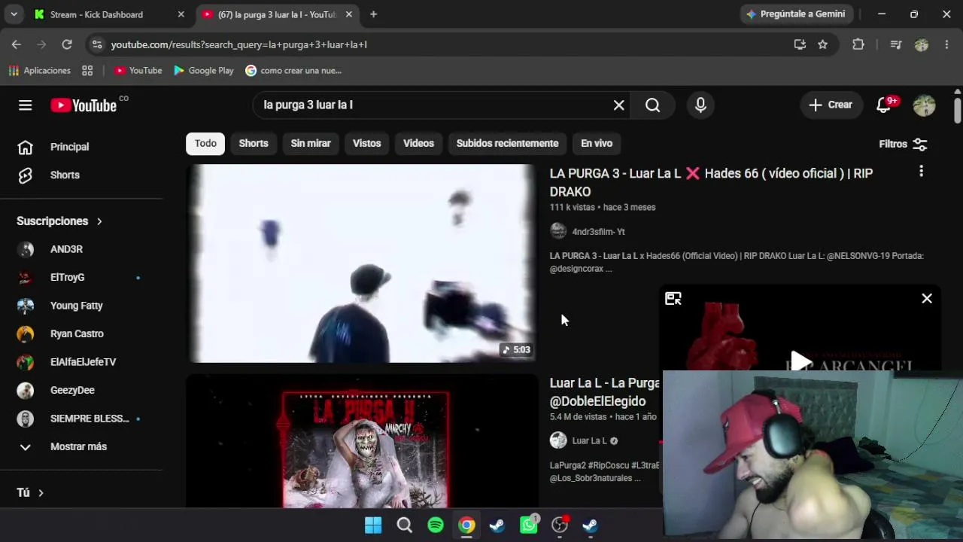Open Principal in the sidebar
Screen dimensions: 963x542
81,147
